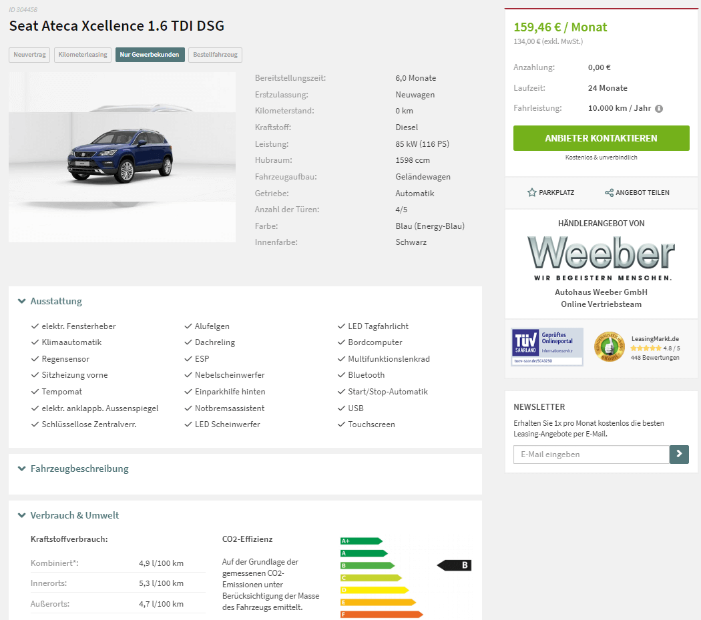This screenshot has height=620, width=701.
Task: Click the Notbremsassistent equipment item
Action: pyautogui.click(x=230, y=408)
